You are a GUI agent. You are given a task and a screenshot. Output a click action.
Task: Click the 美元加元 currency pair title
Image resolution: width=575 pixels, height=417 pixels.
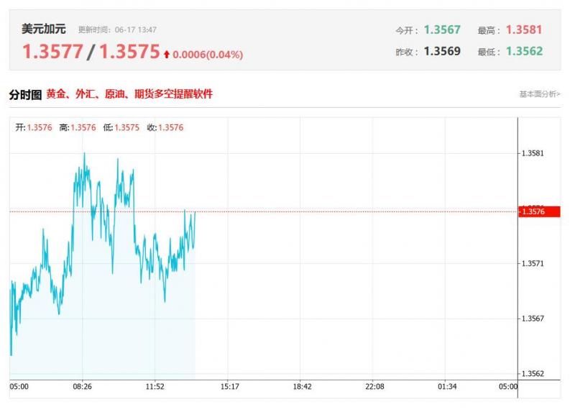pos(44,29)
